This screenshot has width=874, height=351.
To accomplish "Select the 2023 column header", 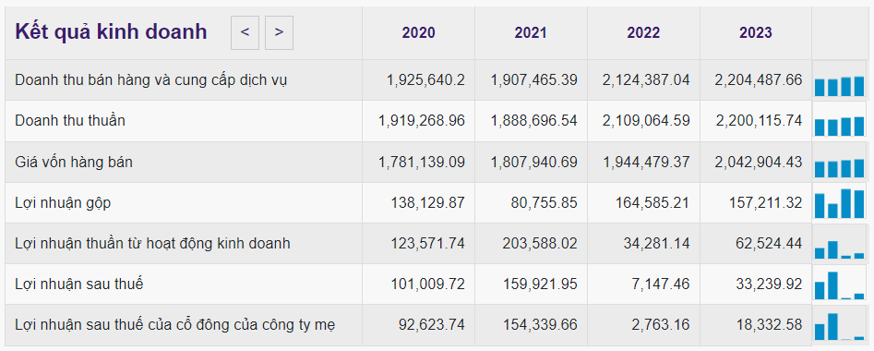I will coord(756,33).
